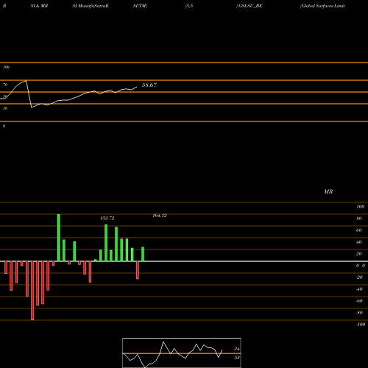Click the -60 label on MR axis
This screenshot has height=368, width=368.
tap(359, 301)
